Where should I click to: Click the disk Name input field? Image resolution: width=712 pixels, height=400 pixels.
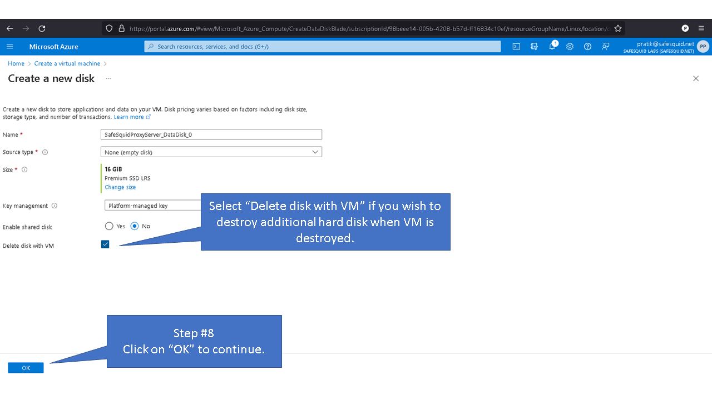tap(211, 134)
